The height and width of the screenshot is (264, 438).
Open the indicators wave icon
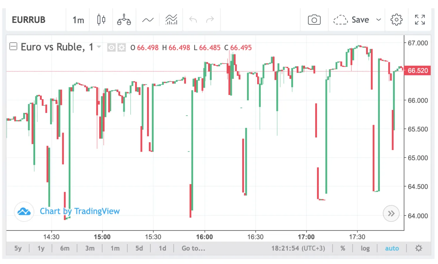148,20
